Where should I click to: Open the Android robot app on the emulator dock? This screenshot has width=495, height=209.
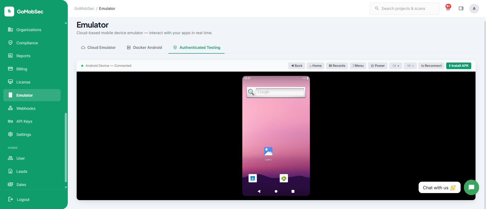[284, 178]
